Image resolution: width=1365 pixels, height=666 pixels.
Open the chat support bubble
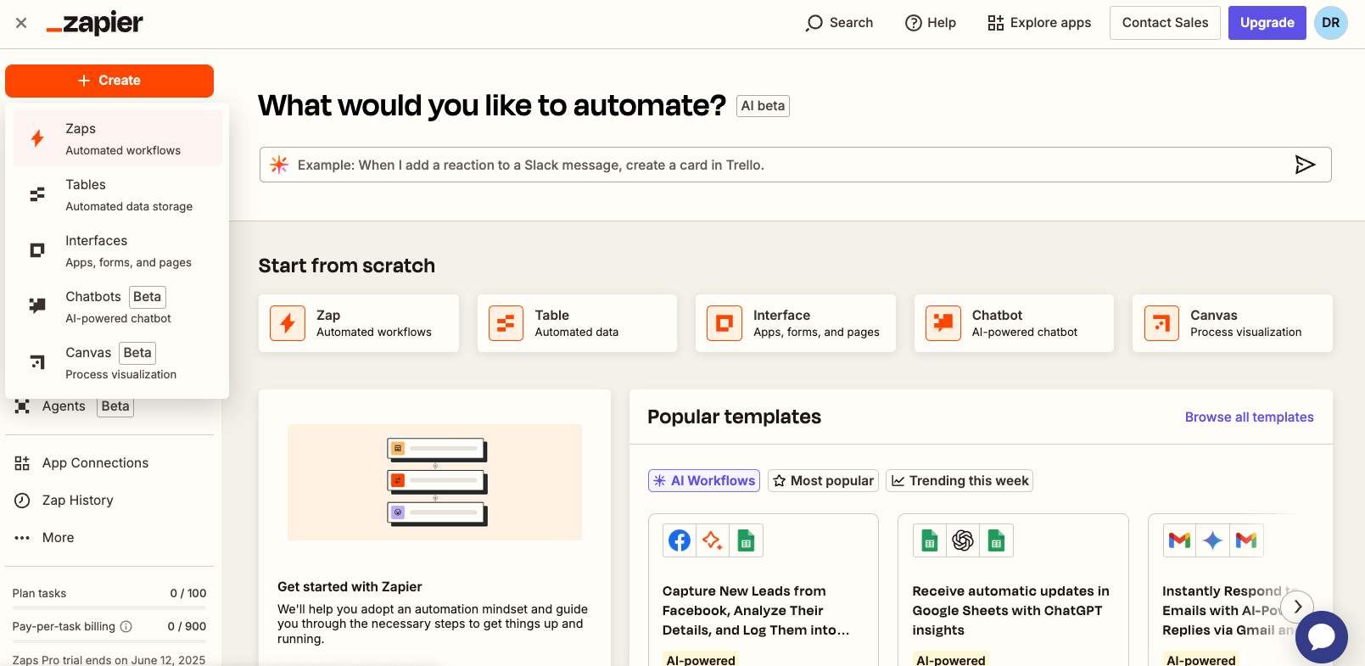pos(1321,636)
